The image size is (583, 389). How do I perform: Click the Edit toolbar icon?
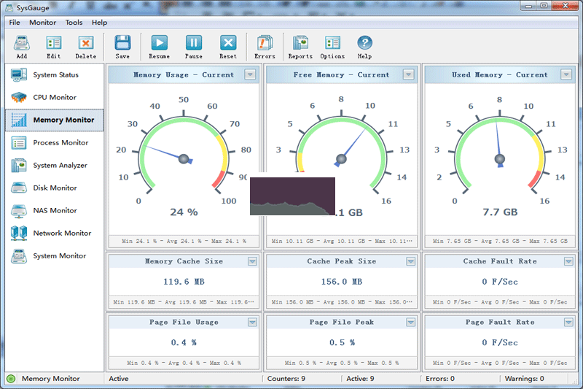[54, 44]
